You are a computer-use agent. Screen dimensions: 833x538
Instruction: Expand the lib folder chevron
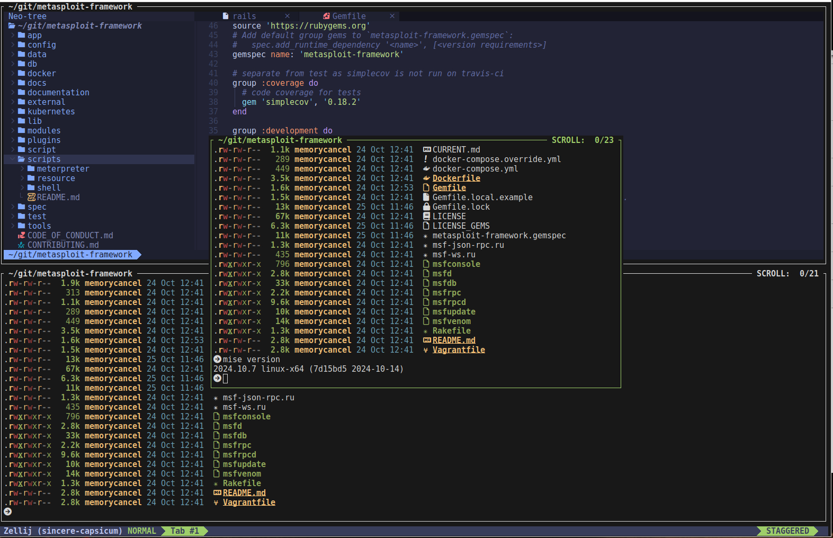click(13, 121)
